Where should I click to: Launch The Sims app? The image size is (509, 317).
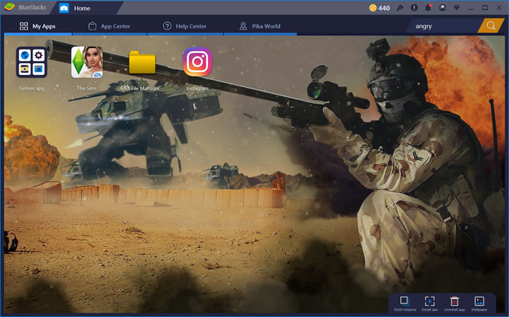(x=87, y=62)
